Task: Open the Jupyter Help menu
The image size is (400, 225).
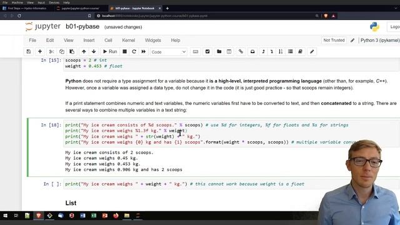Action: [175, 40]
